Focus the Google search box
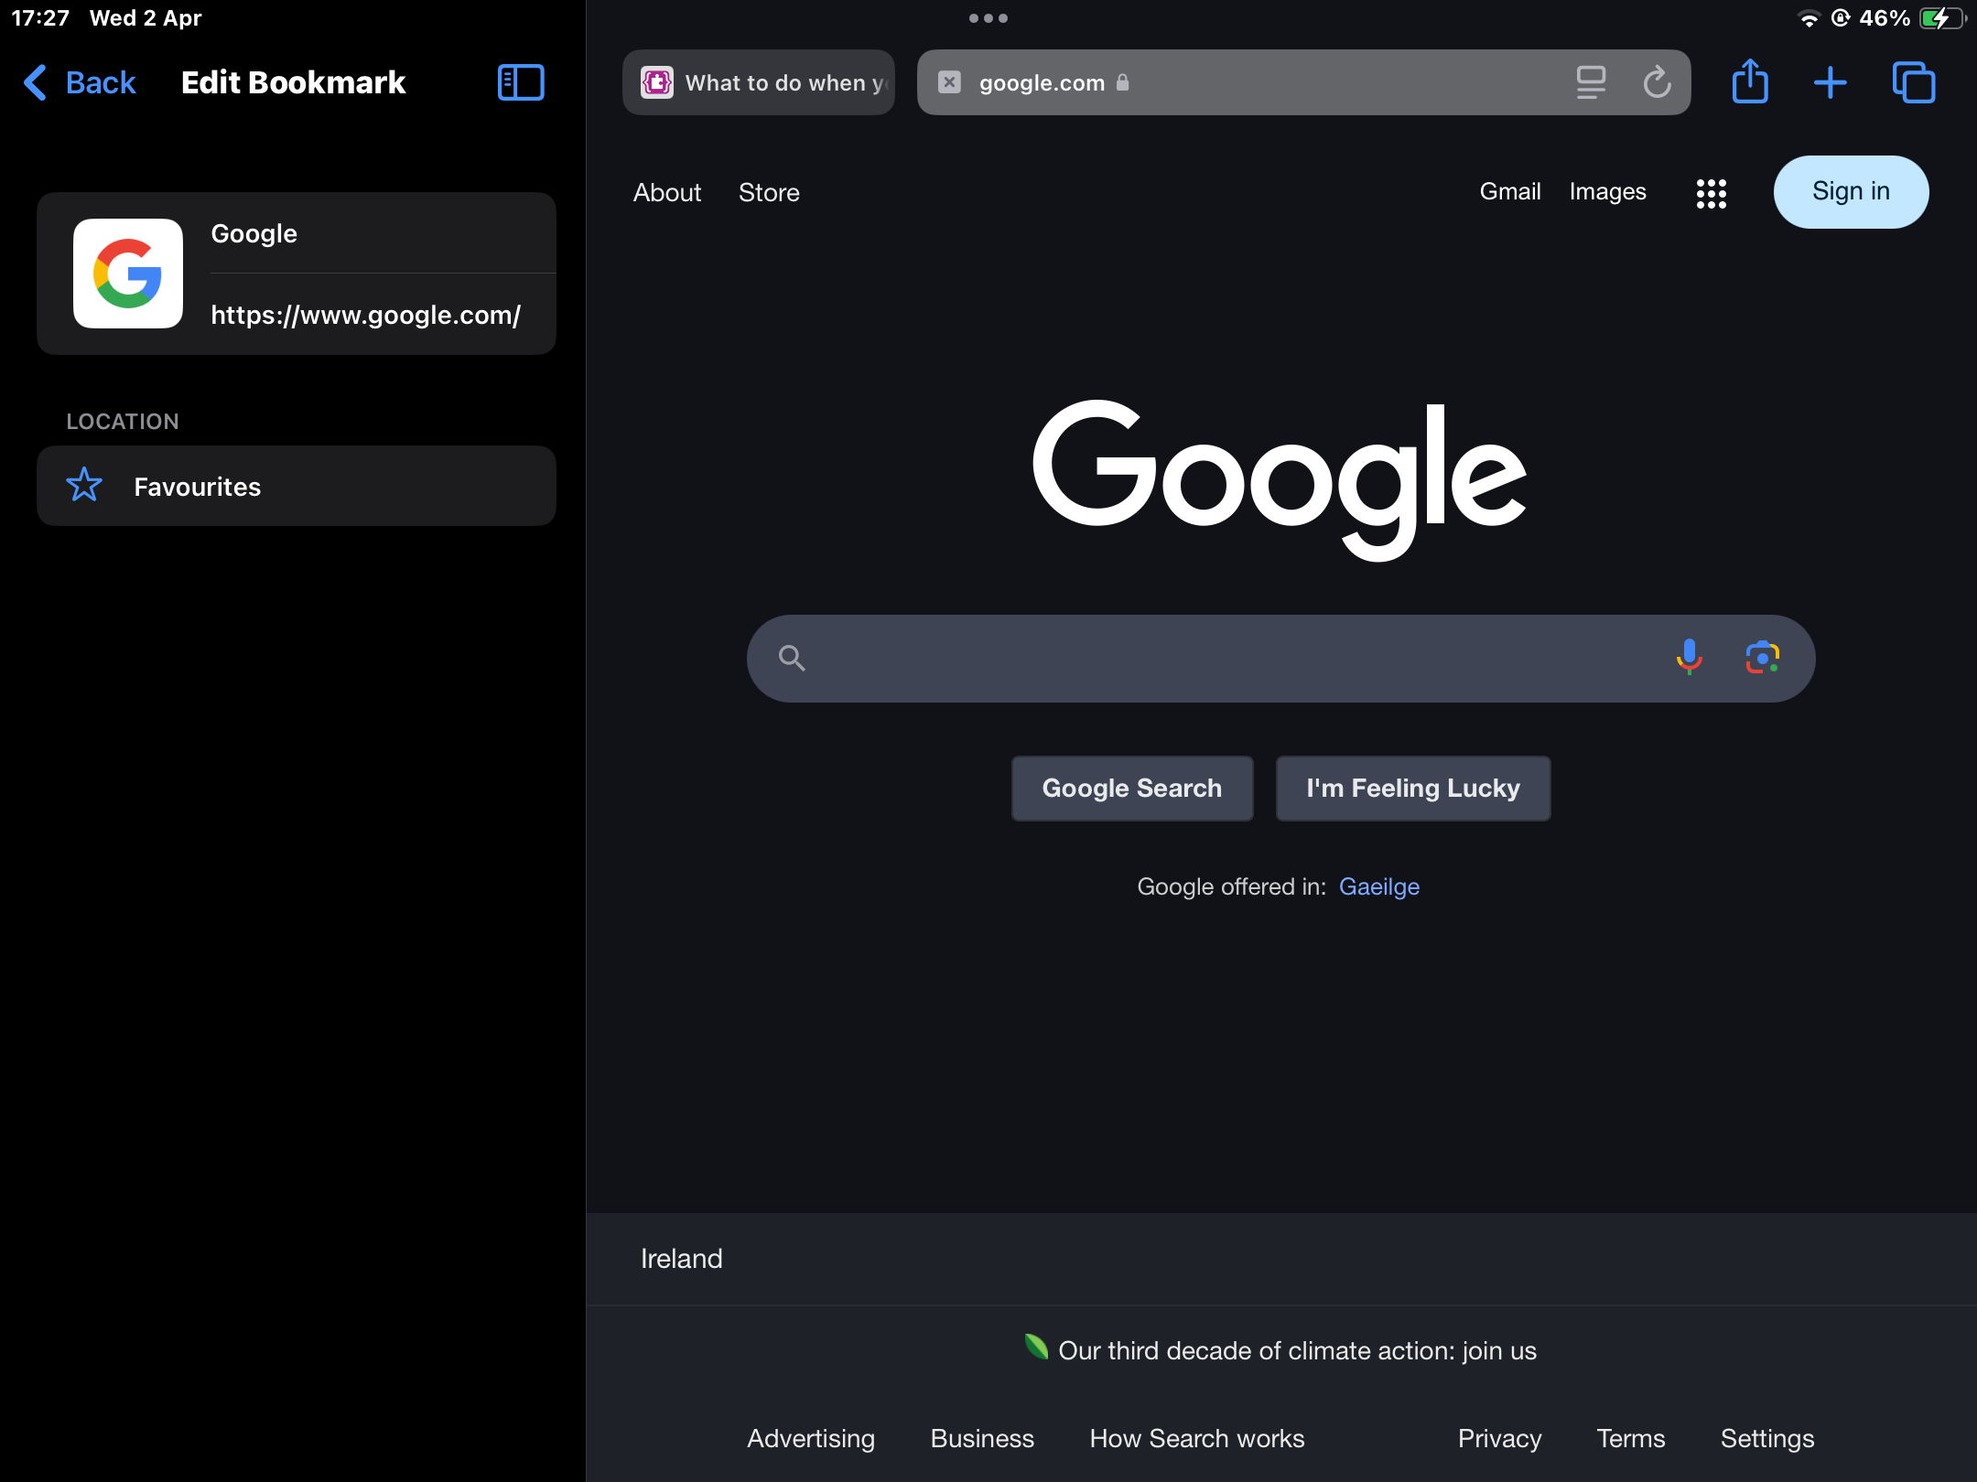Image resolution: width=1977 pixels, height=1482 pixels. pos(1226,658)
